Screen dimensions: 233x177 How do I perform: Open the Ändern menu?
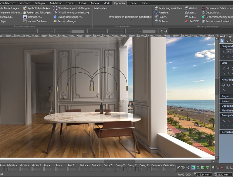tap(95, 3)
